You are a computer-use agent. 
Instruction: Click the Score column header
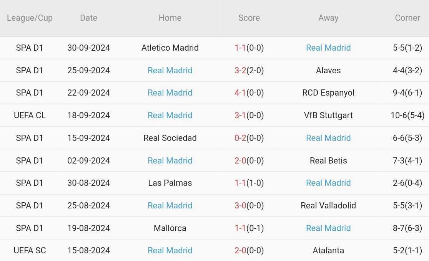pos(249,18)
